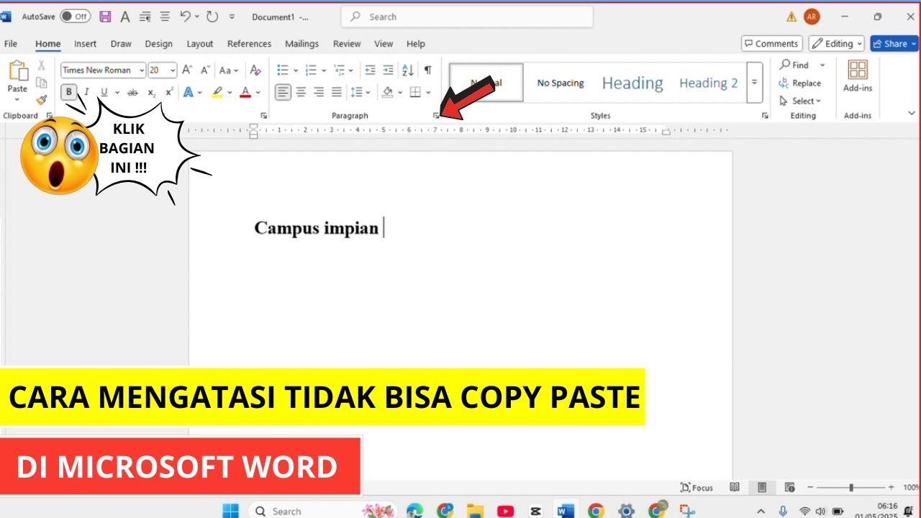921x518 pixels.
Task: Open the Borders dropdown arrow
Action: coord(428,92)
